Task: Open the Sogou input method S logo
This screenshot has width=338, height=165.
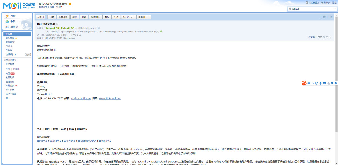Action: click(x=304, y=83)
